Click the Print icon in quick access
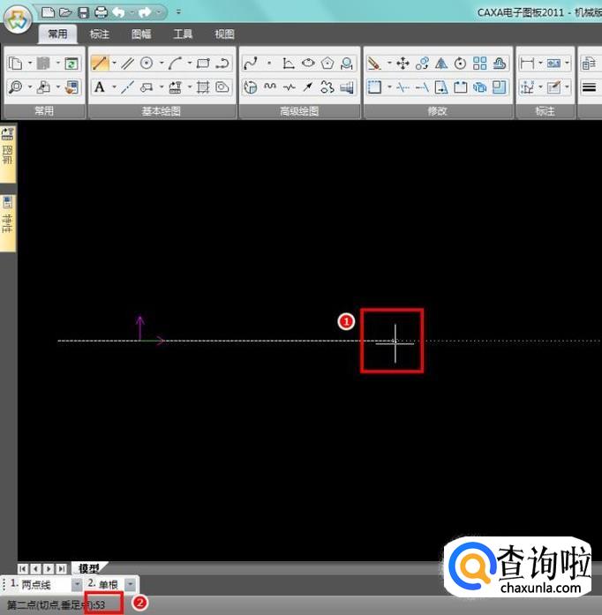602x615 pixels. coord(101,12)
